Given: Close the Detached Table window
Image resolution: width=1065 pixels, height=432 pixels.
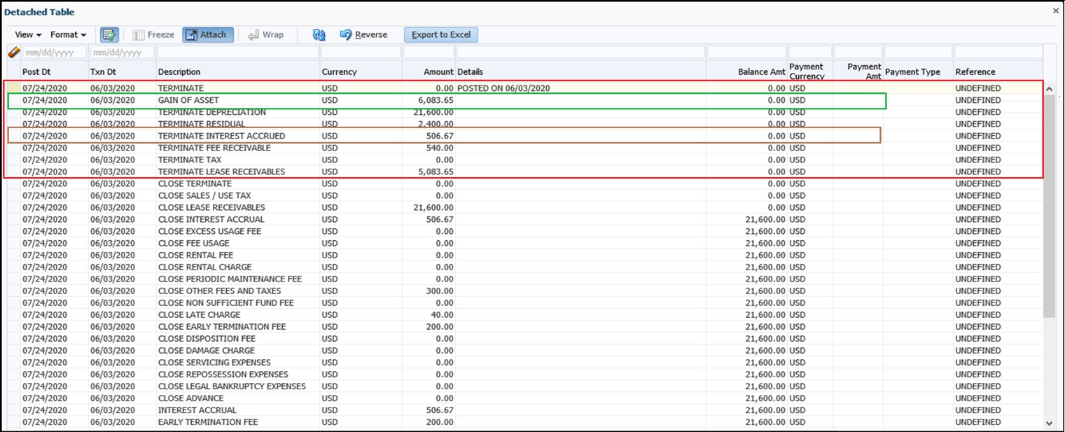Looking at the screenshot, I should tap(1056, 11).
